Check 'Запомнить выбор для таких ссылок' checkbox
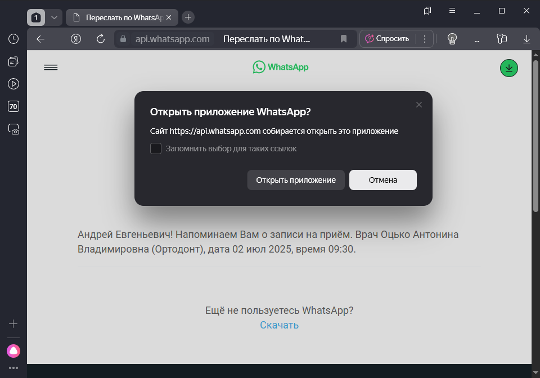 [x=156, y=148]
